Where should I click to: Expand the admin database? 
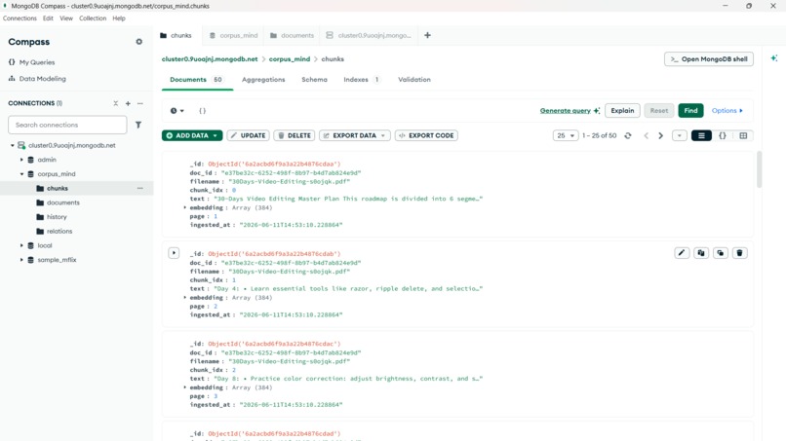pyautogui.click(x=21, y=160)
